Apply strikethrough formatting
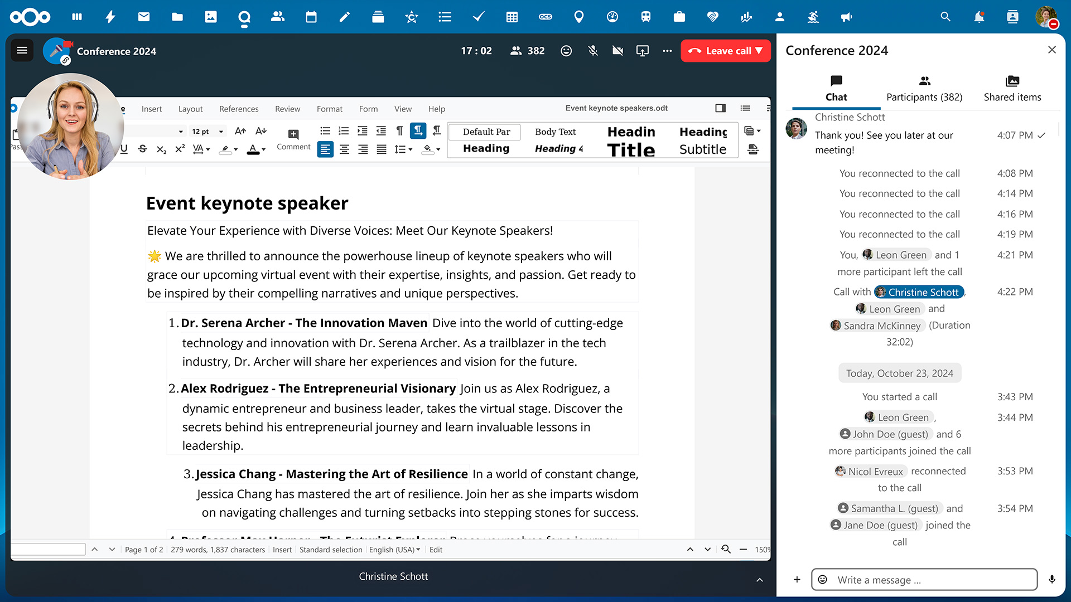This screenshot has width=1071, height=602. point(143,149)
